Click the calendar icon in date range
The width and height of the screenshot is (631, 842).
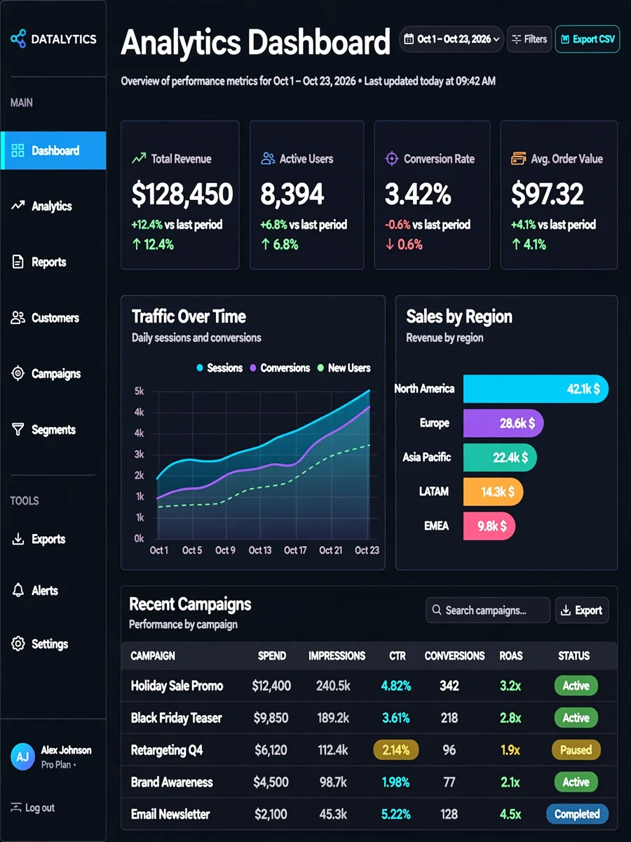pyautogui.click(x=409, y=39)
